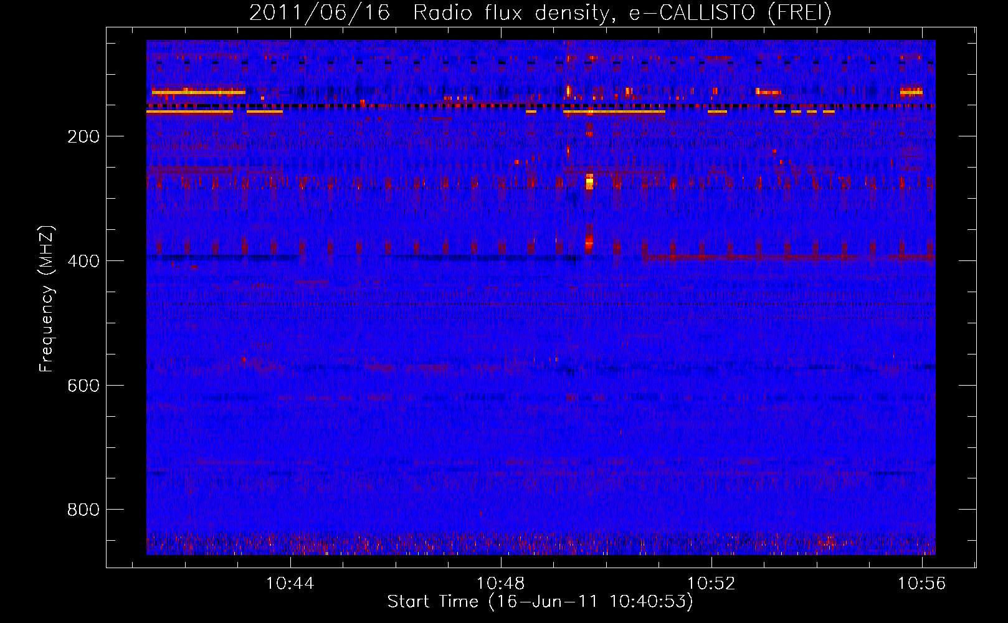The image size is (1008, 623).
Task: Click the 600 frequency tick label
Action: (83, 386)
